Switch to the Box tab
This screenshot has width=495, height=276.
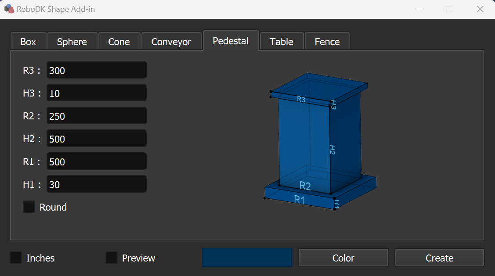click(28, 42)
